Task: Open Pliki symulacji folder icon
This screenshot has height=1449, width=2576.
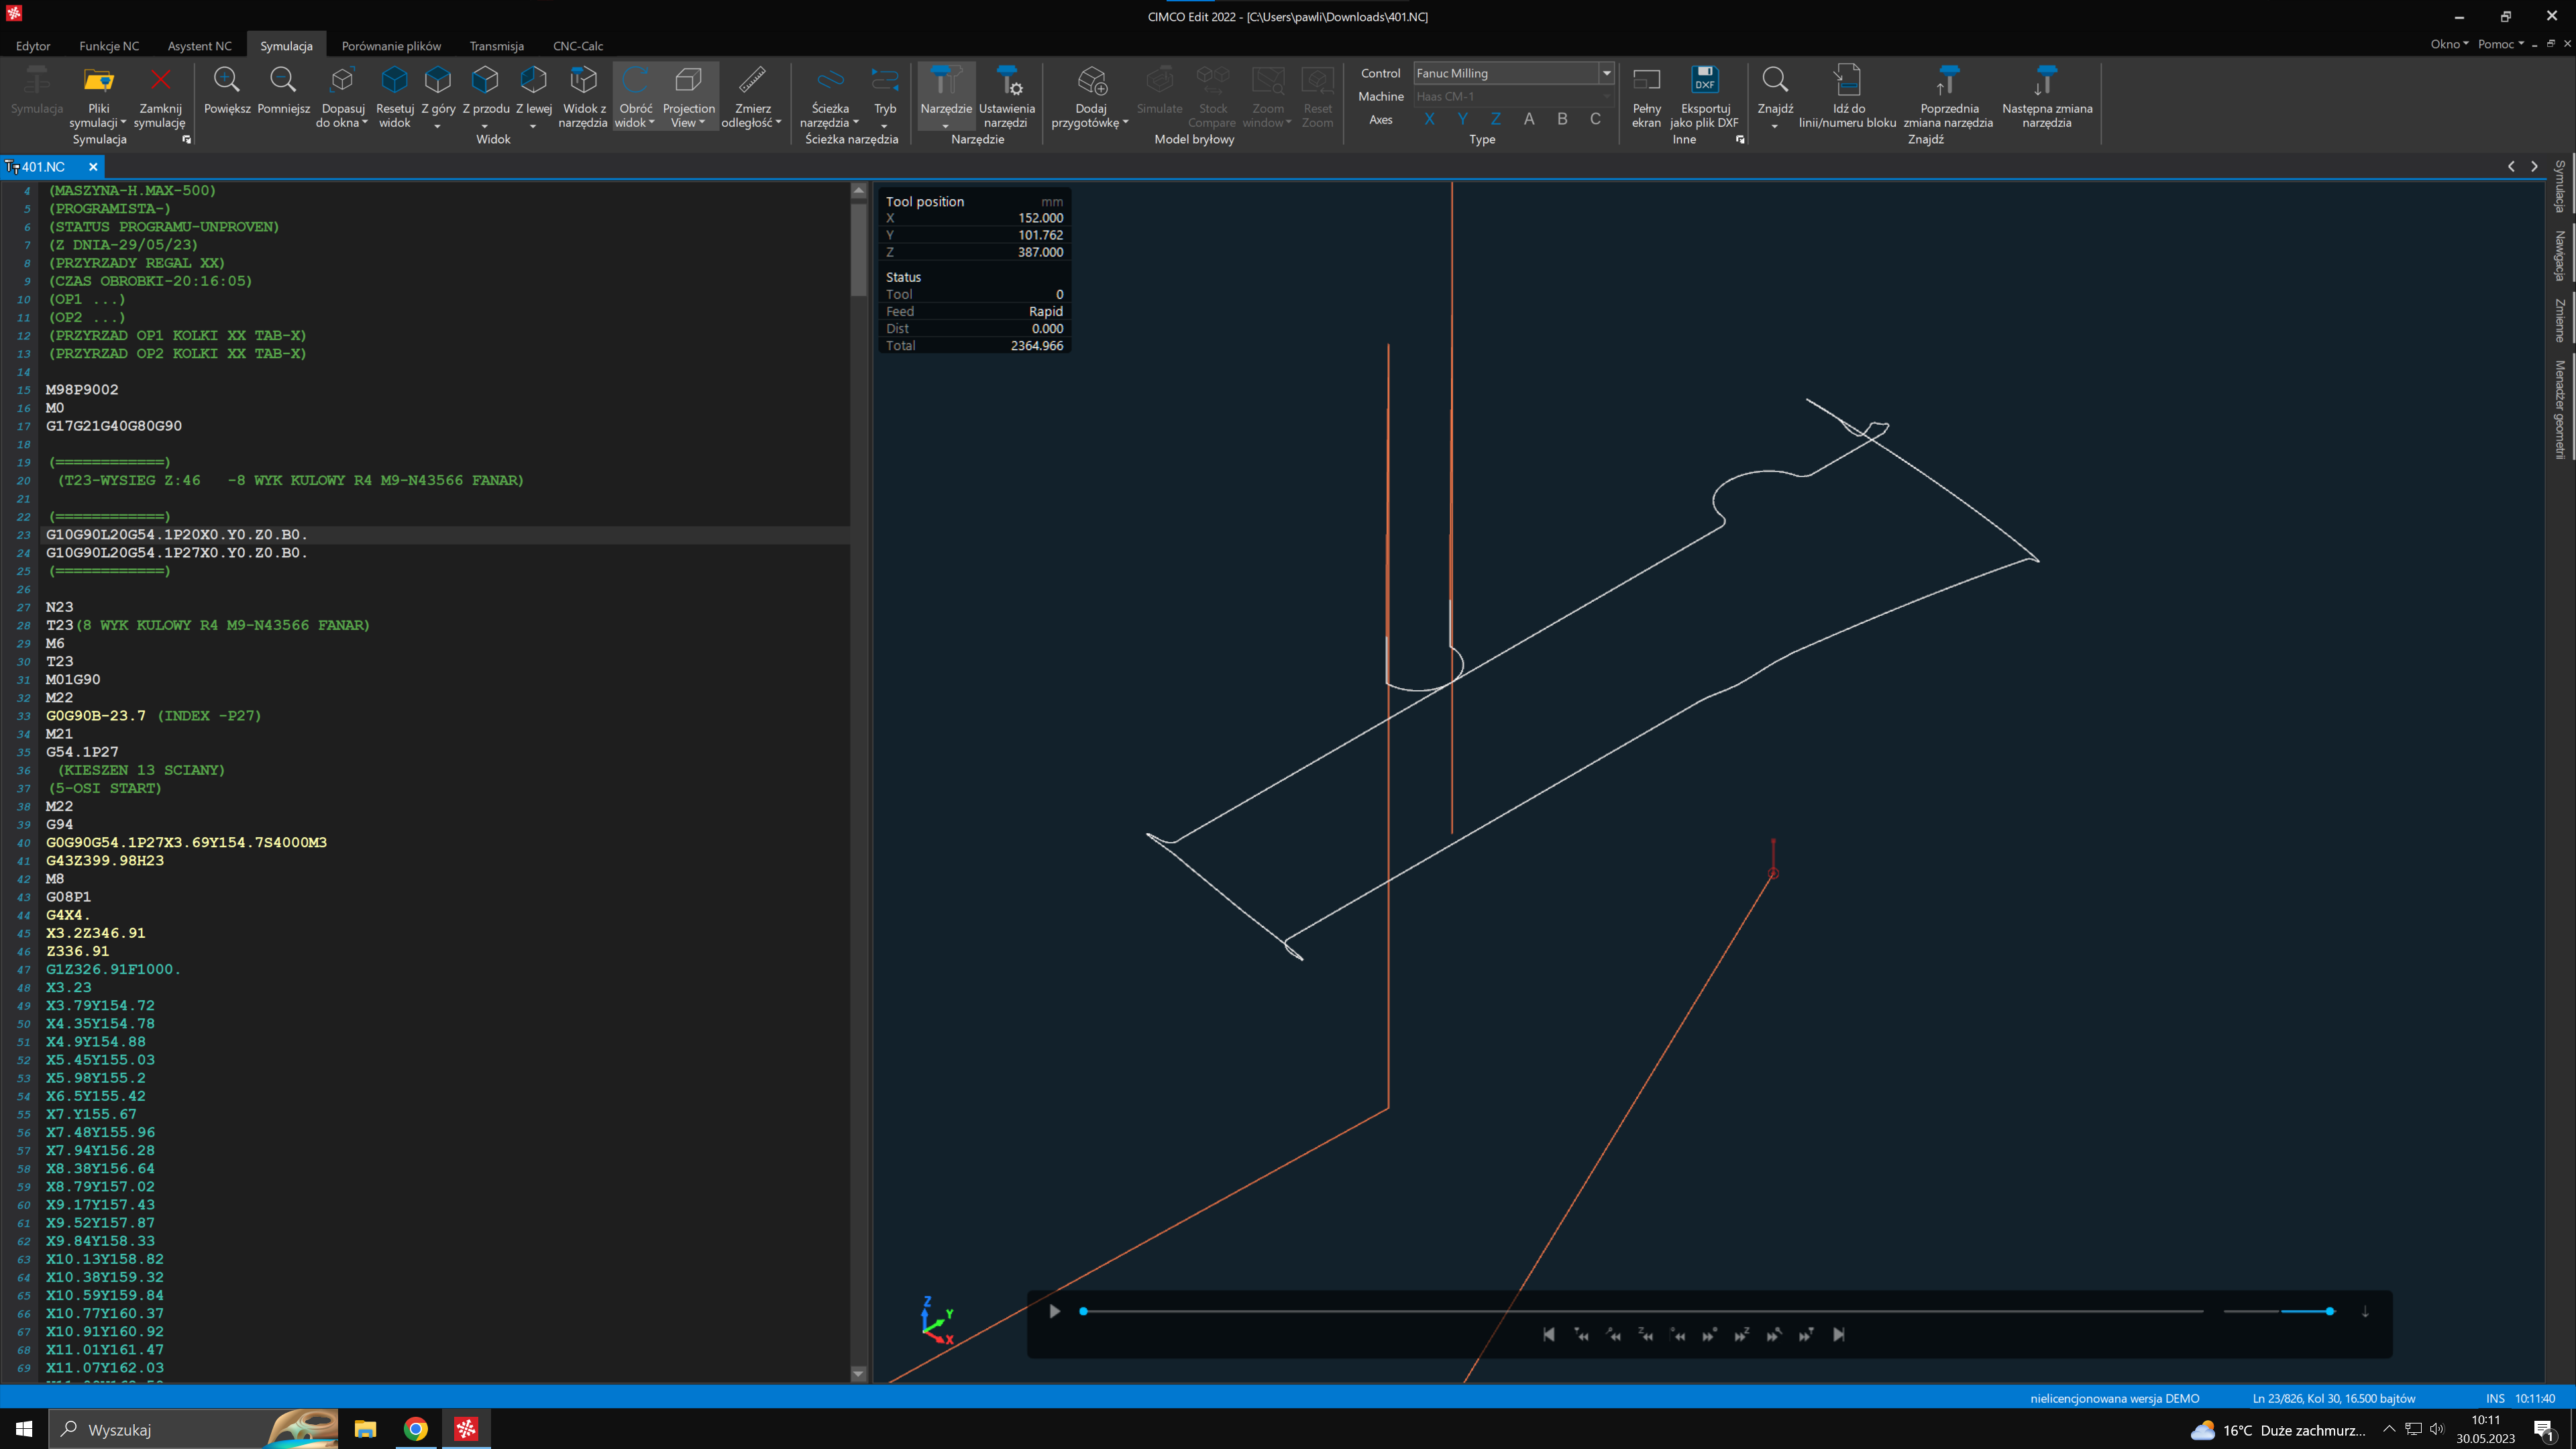Action: (98, 80)
